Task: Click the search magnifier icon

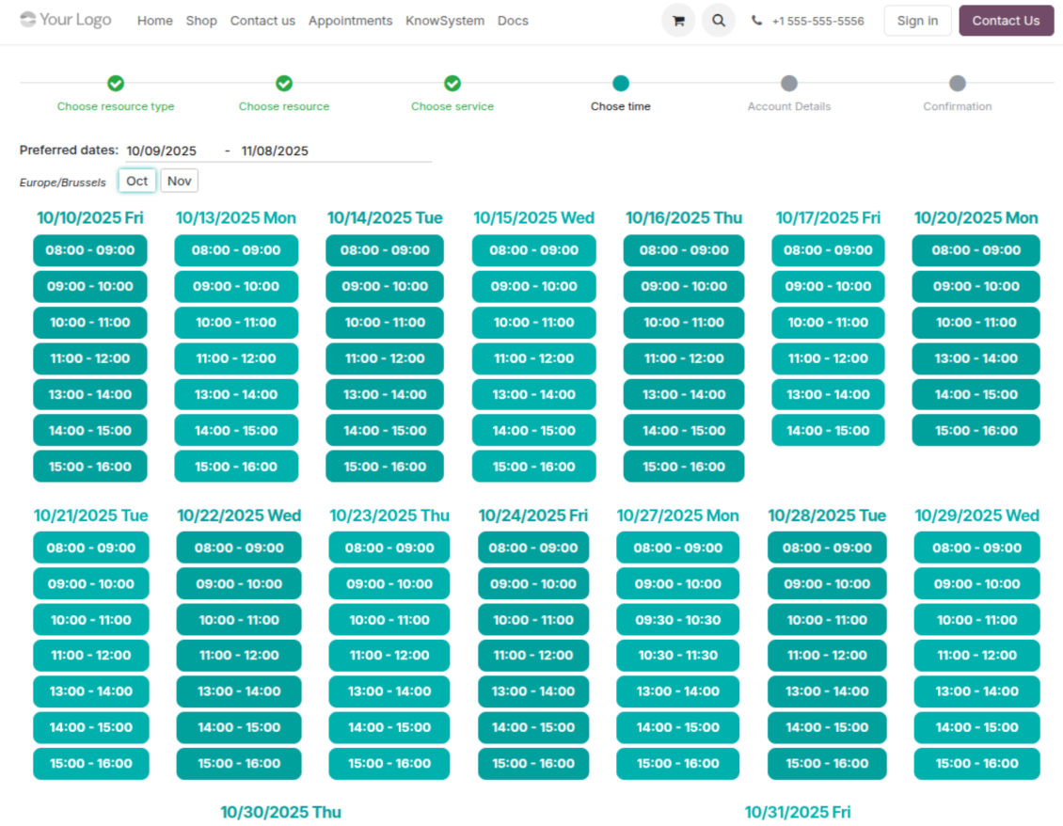Action: click(x=719, y=21)
